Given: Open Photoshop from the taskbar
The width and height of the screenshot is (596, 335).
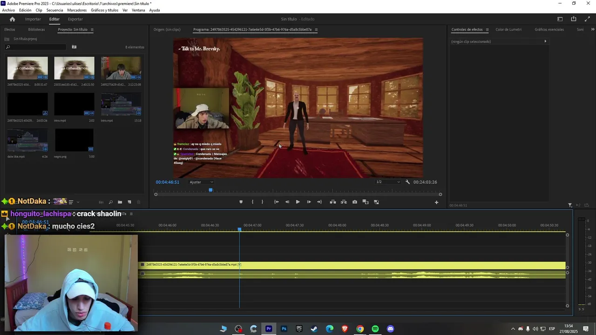Looking at the screenshot, I should click(x=284, y=329).
